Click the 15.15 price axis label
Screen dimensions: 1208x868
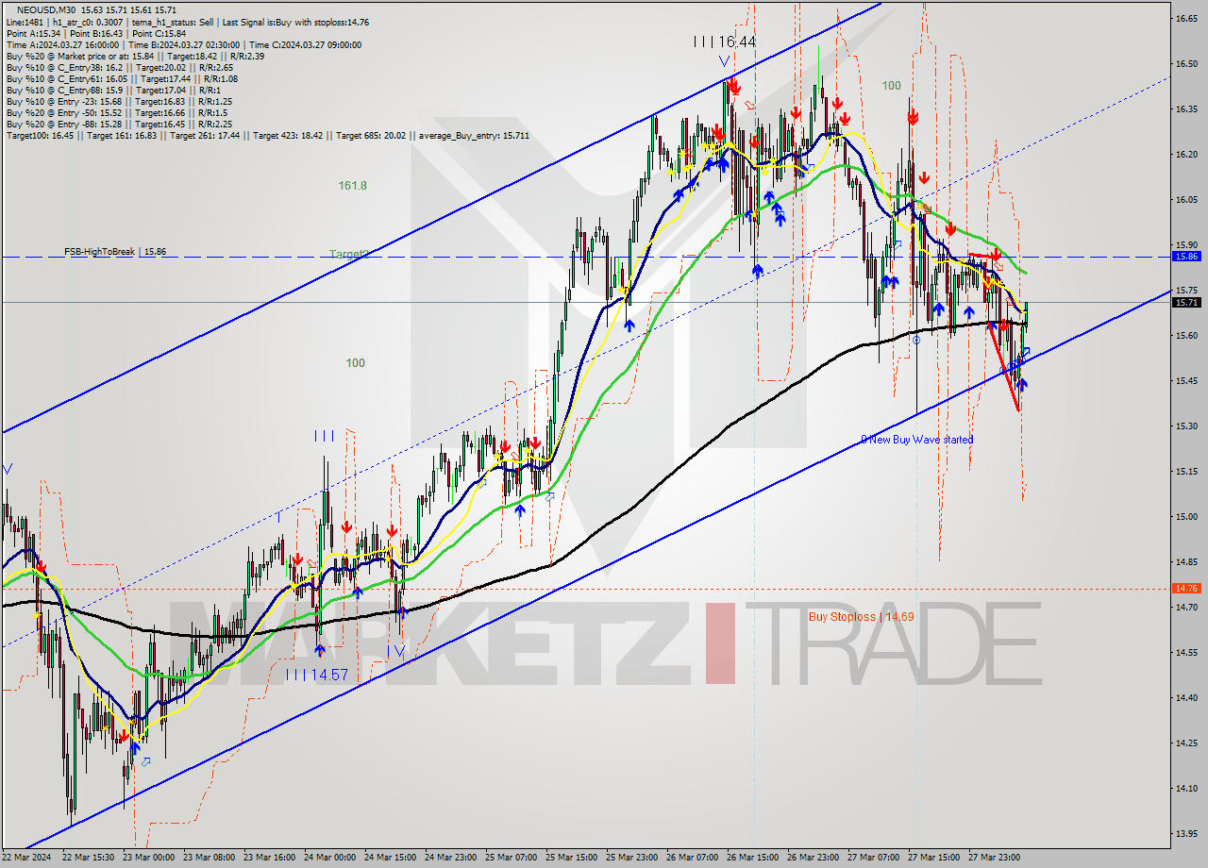click(1186, 471)
